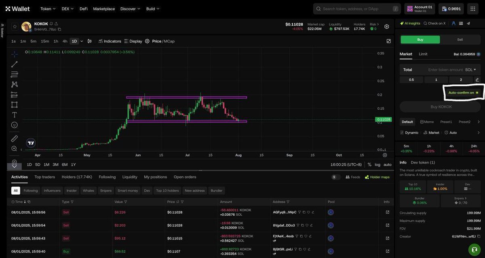Switch to the Top traders tab
This screenshot has height=258, width=485.
click(44, 177)
